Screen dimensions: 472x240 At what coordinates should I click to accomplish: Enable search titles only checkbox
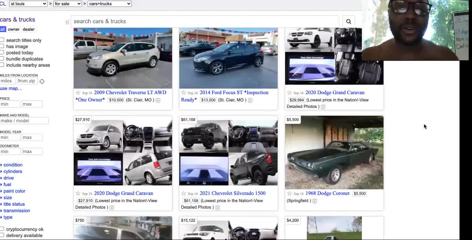(2, 40)
